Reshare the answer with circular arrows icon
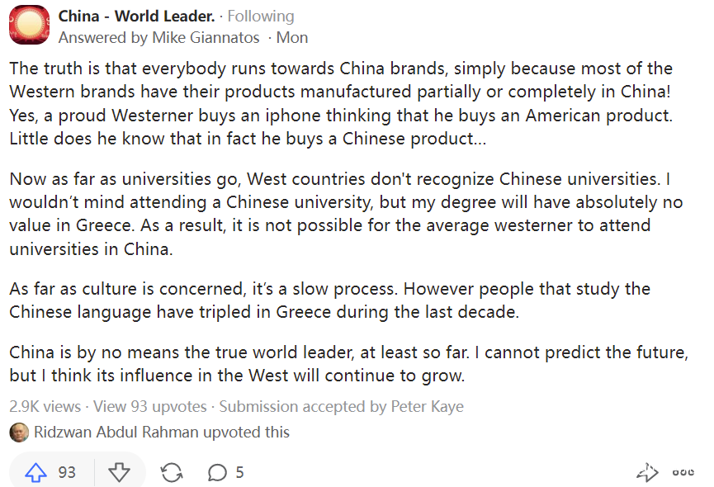The width and height of the screenshot is (714, 487). pyautogui.click(x=172, y=472)
